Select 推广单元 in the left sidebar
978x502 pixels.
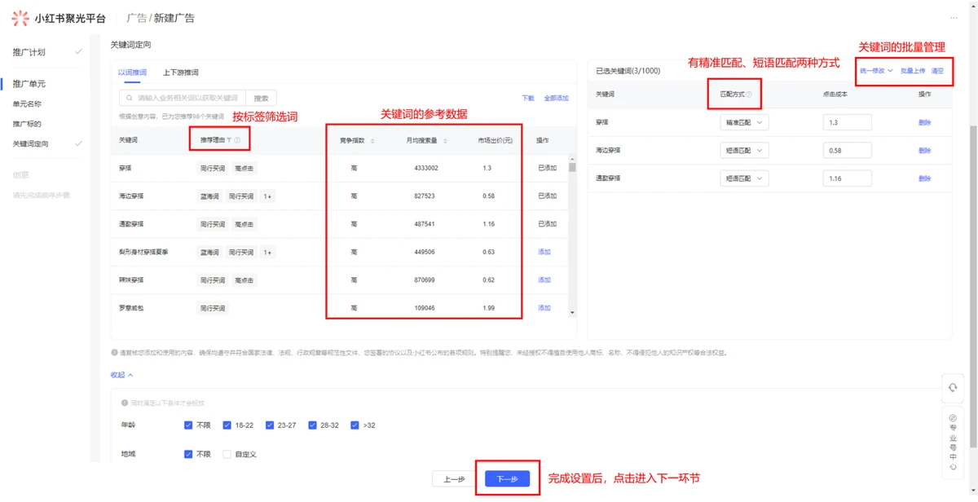tap(29, 83)
